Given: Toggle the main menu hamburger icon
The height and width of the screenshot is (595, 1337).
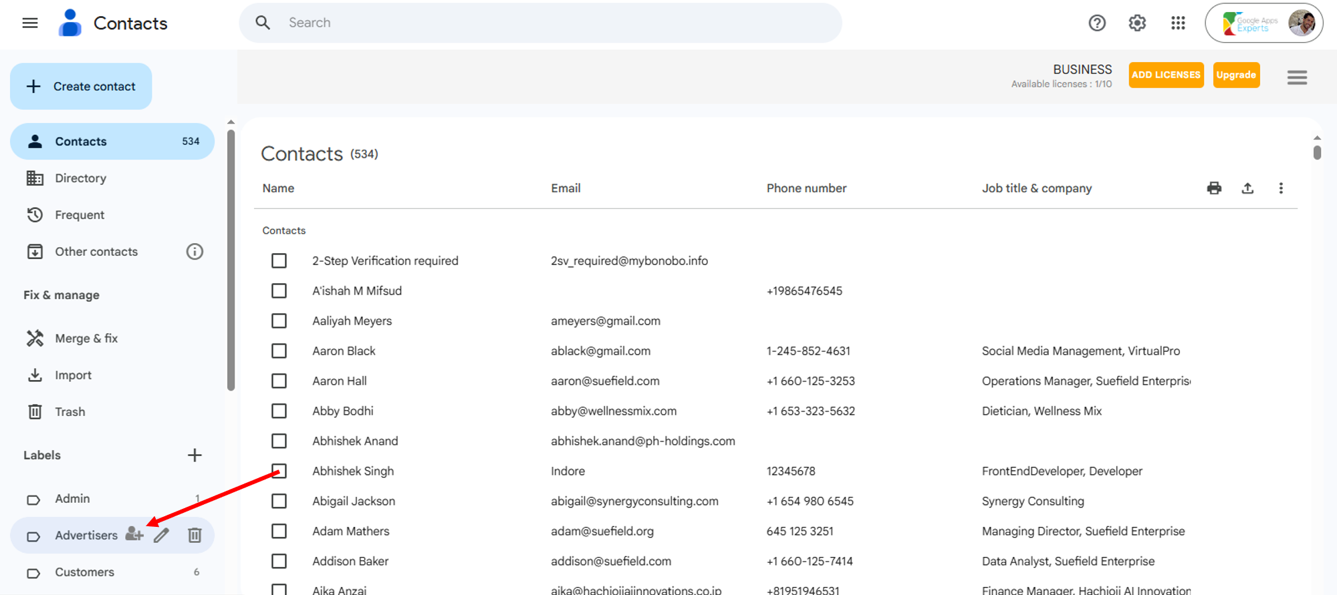Looking at the screenshot, I should [x=30, y=23].
